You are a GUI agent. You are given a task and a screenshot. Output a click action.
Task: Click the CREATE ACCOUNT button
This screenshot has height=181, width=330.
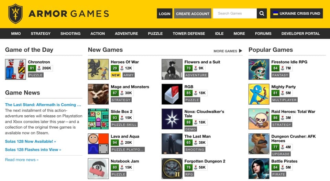tap(192, 13)
